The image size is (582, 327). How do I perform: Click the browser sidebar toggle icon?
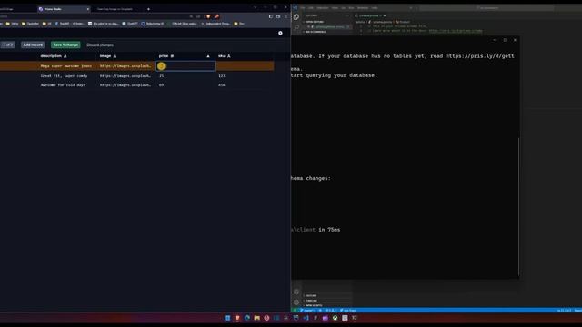(x=271, y=16)
